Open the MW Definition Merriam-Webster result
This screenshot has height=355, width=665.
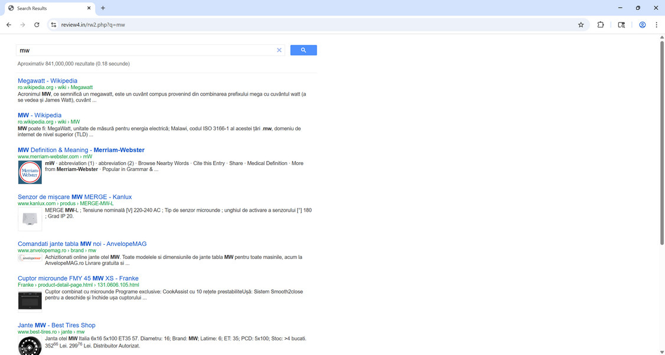[80, 150]
